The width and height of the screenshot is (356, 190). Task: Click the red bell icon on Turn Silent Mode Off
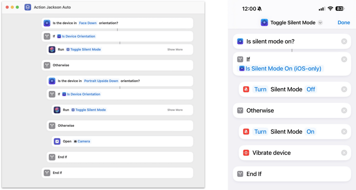tap(246, 89)
